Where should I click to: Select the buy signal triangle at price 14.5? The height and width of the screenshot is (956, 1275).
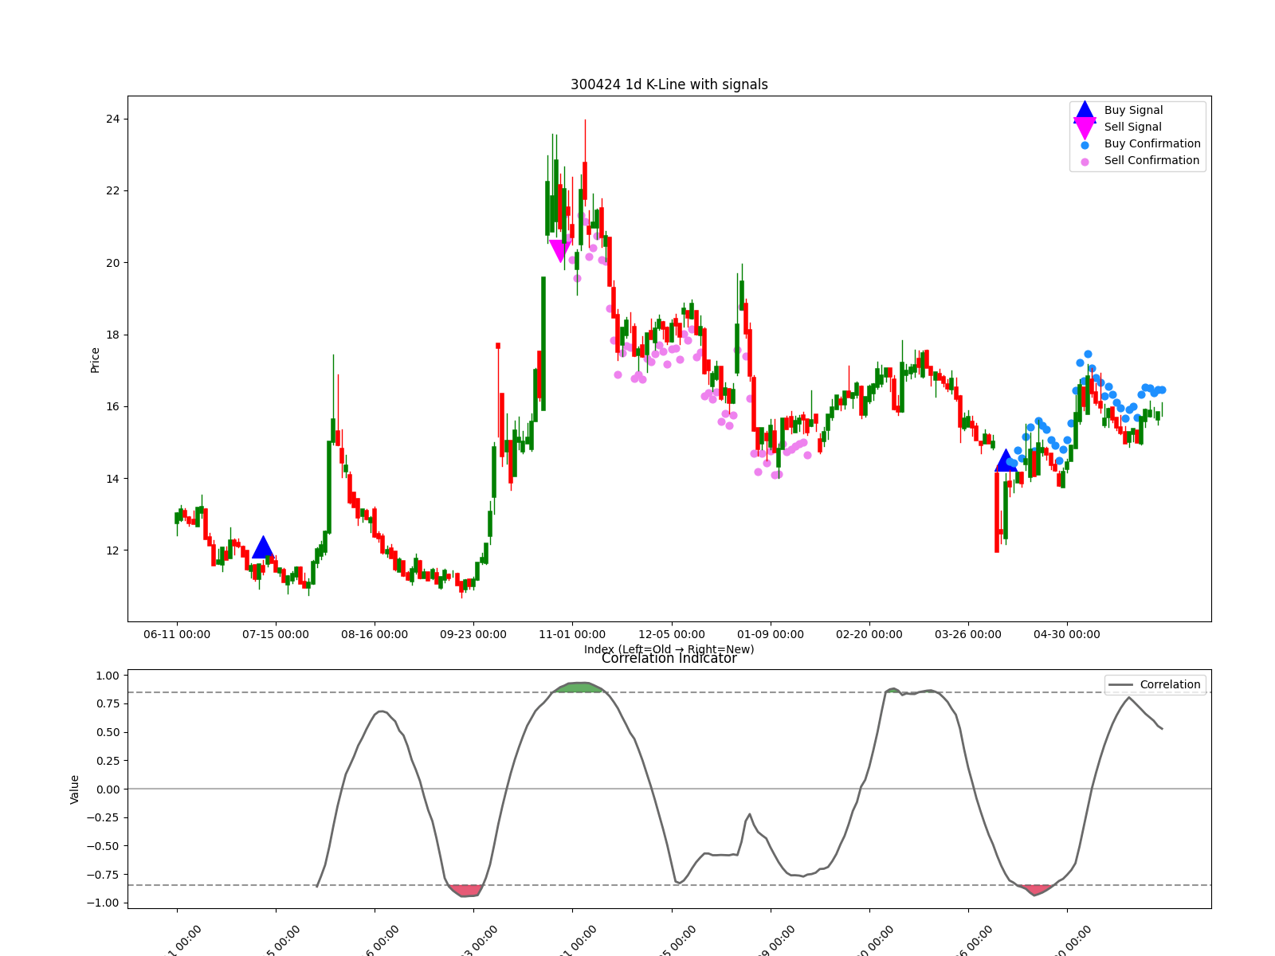(x=1006, y=460)
